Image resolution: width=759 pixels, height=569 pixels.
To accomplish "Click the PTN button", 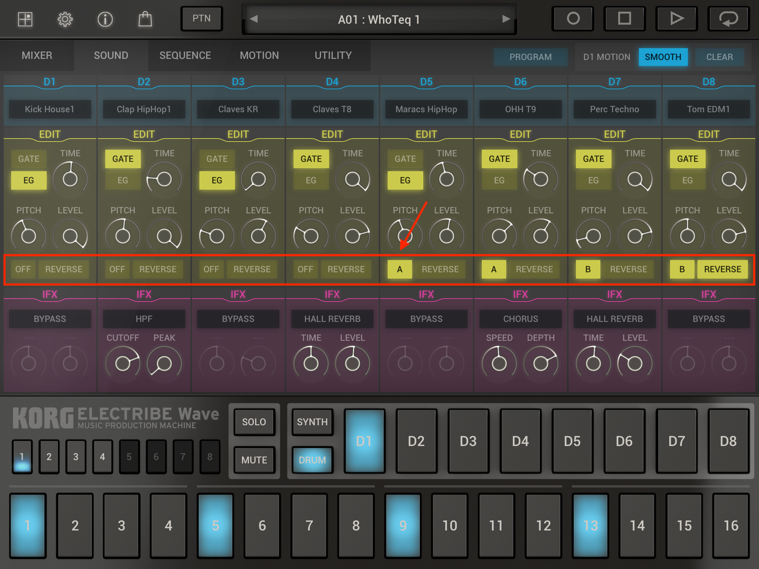I will pos(202,19).
